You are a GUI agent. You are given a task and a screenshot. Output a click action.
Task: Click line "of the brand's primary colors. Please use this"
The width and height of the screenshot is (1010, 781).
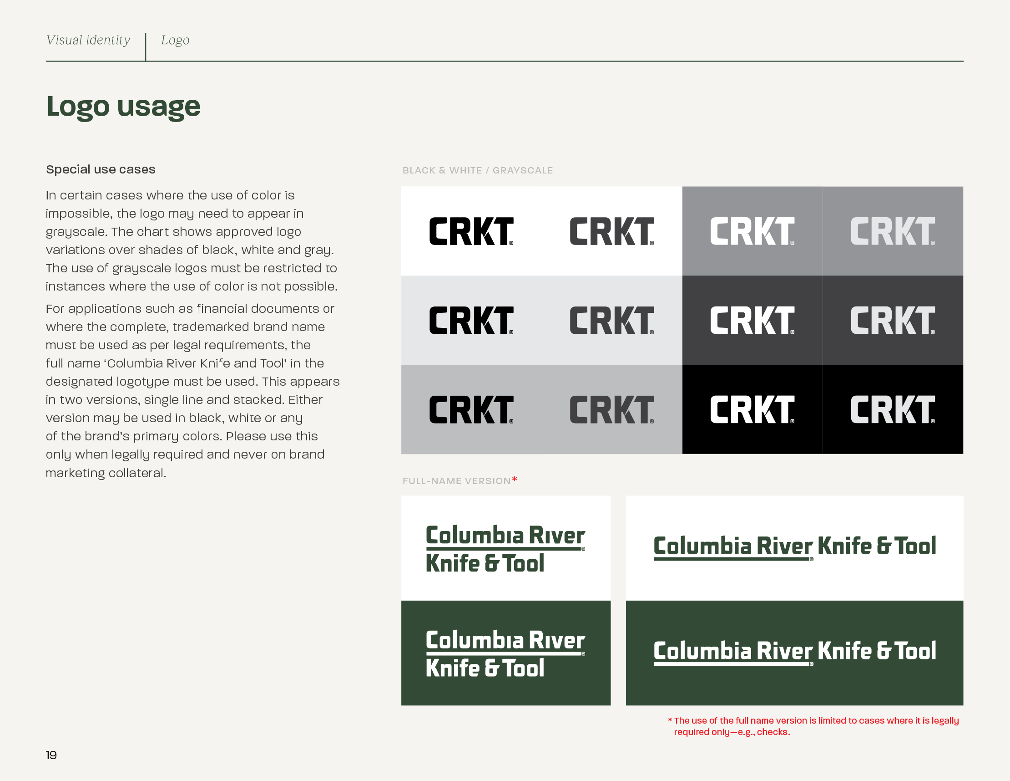[182, 437]
